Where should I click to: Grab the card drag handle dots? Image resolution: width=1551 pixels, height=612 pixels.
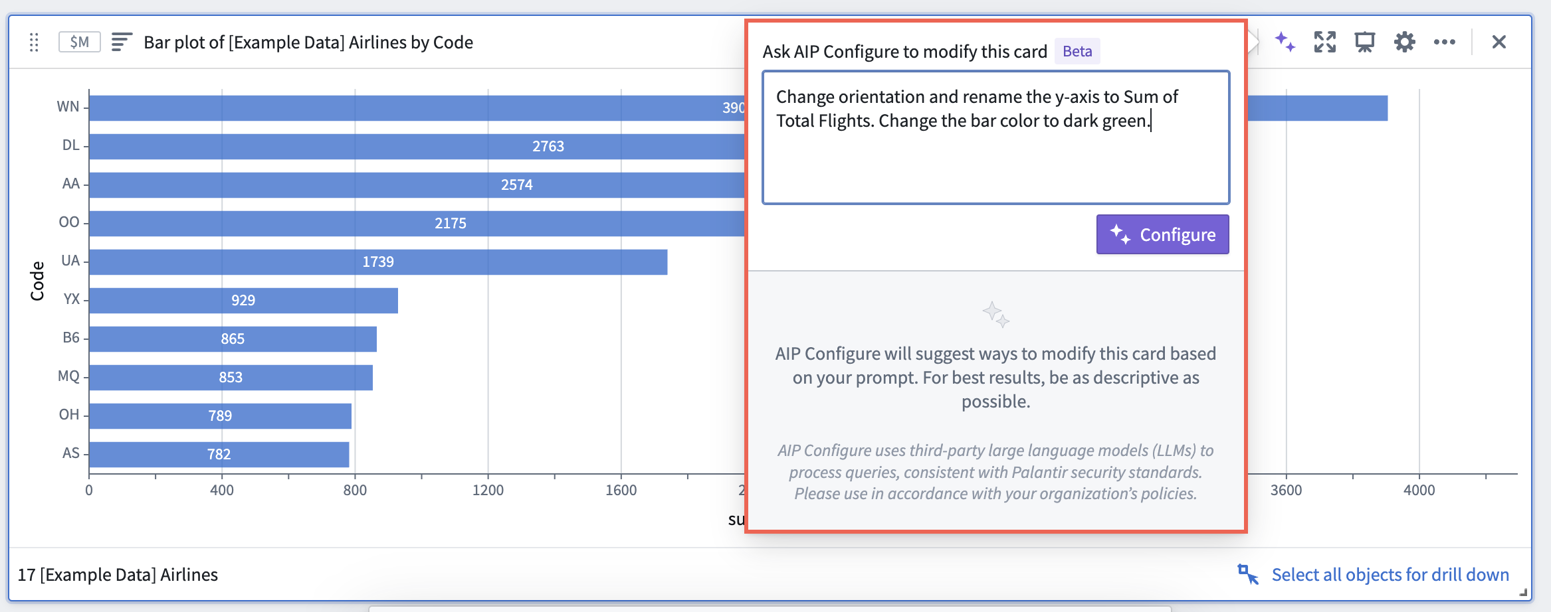tap(34, 42)
